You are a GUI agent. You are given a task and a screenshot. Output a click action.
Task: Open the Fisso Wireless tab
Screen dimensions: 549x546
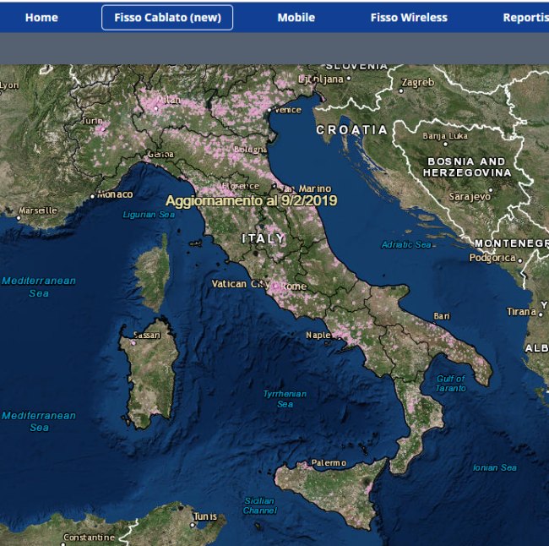[x=409, y=17]
